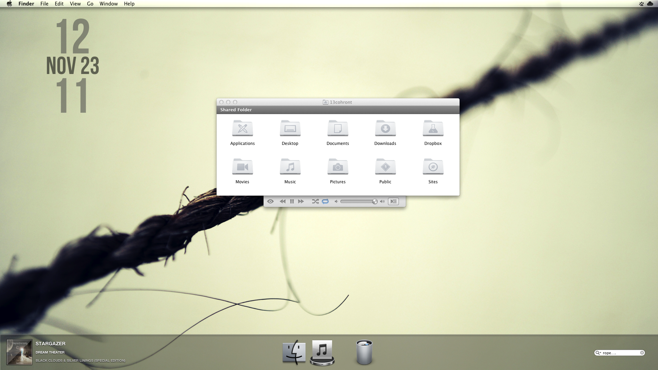Open the search magnifier dropdown
This screenshot has width=658, height=370.
pos(598,353)
